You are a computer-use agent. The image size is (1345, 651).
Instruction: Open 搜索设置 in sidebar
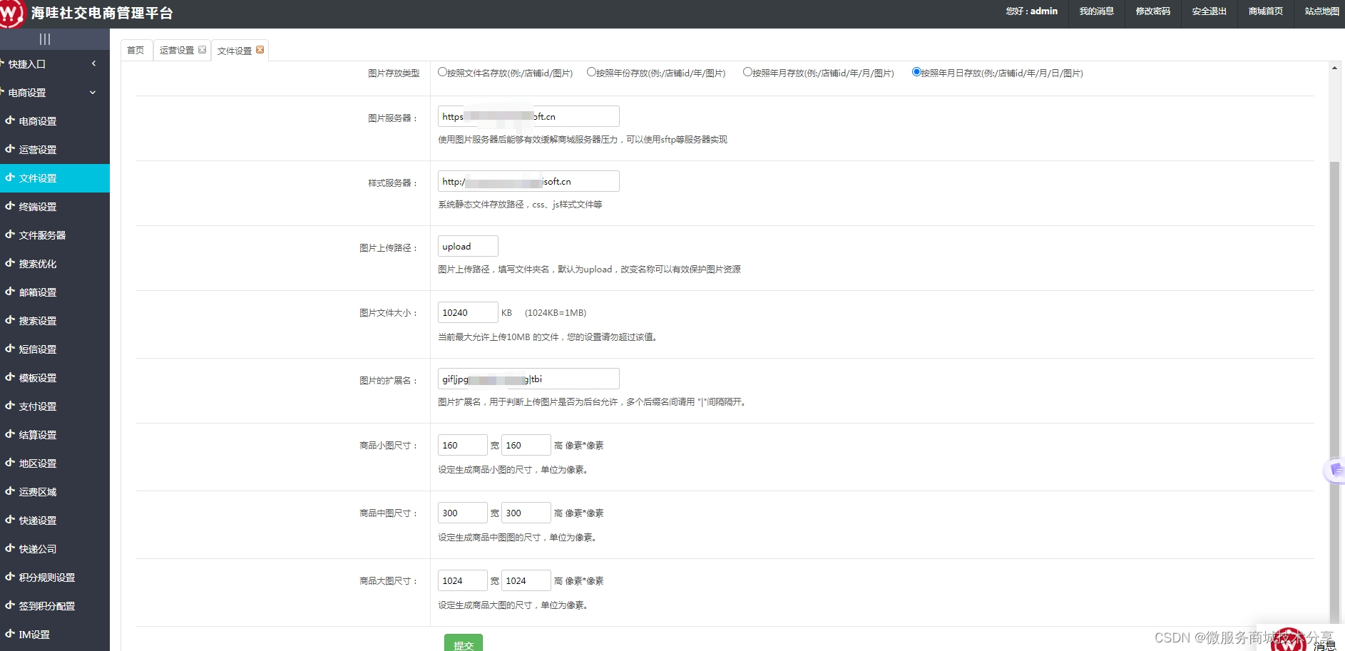click(x=55, y=321)
